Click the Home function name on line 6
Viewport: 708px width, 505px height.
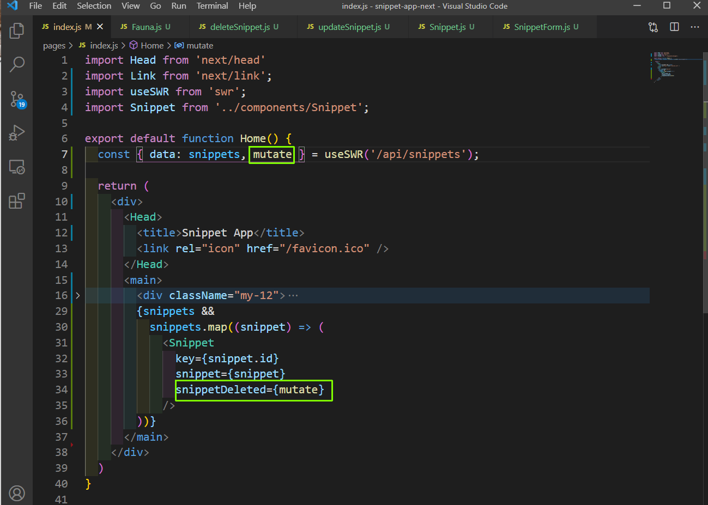coord(253,138)
